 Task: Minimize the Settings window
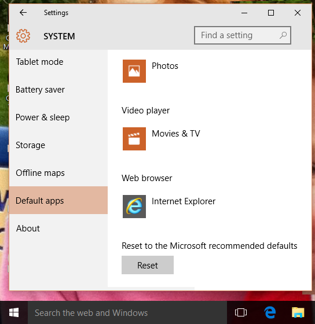244,13
